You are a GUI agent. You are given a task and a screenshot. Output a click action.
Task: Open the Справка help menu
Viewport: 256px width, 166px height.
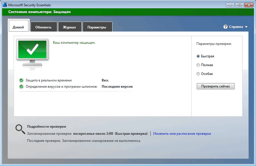[x=236, y=27]
